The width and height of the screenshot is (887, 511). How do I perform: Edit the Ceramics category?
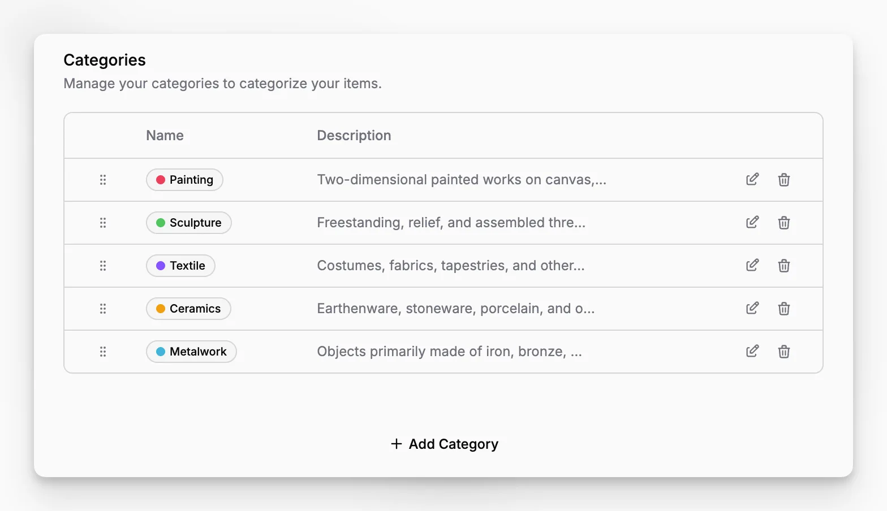[752, 309]
